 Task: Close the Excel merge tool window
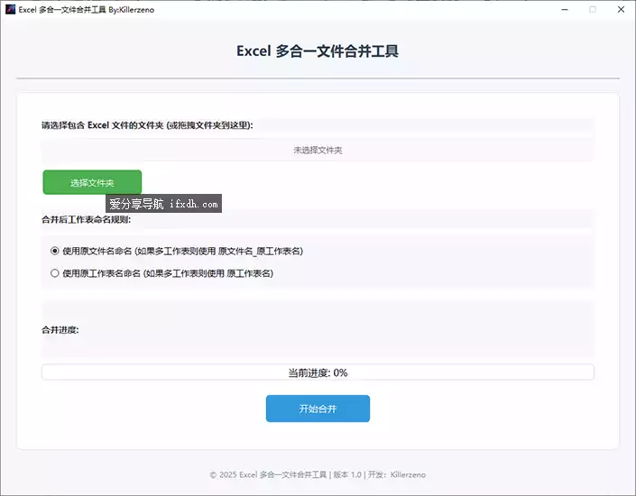[621, 9]
